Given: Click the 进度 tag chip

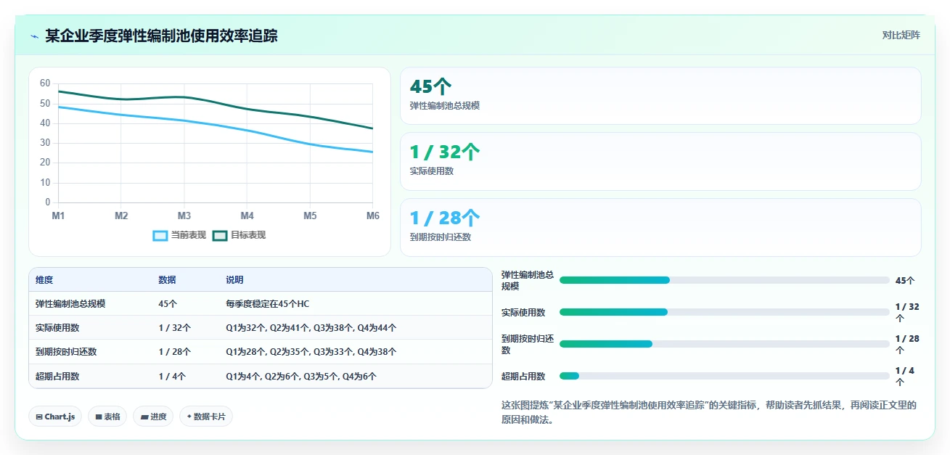Looking at the screenshot, I should [153, 417].
